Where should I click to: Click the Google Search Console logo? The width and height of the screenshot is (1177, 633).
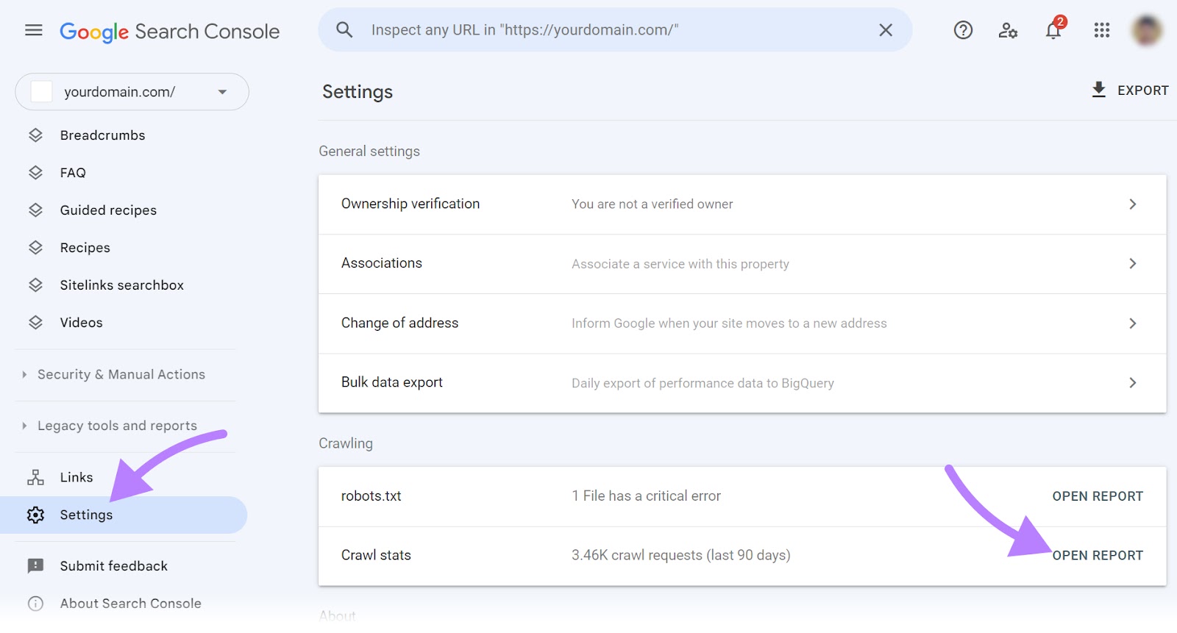click(x=170, y=32)
